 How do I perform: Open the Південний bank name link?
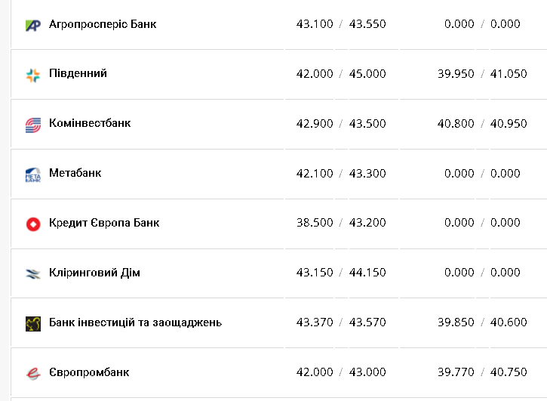(x=78, y=73)
